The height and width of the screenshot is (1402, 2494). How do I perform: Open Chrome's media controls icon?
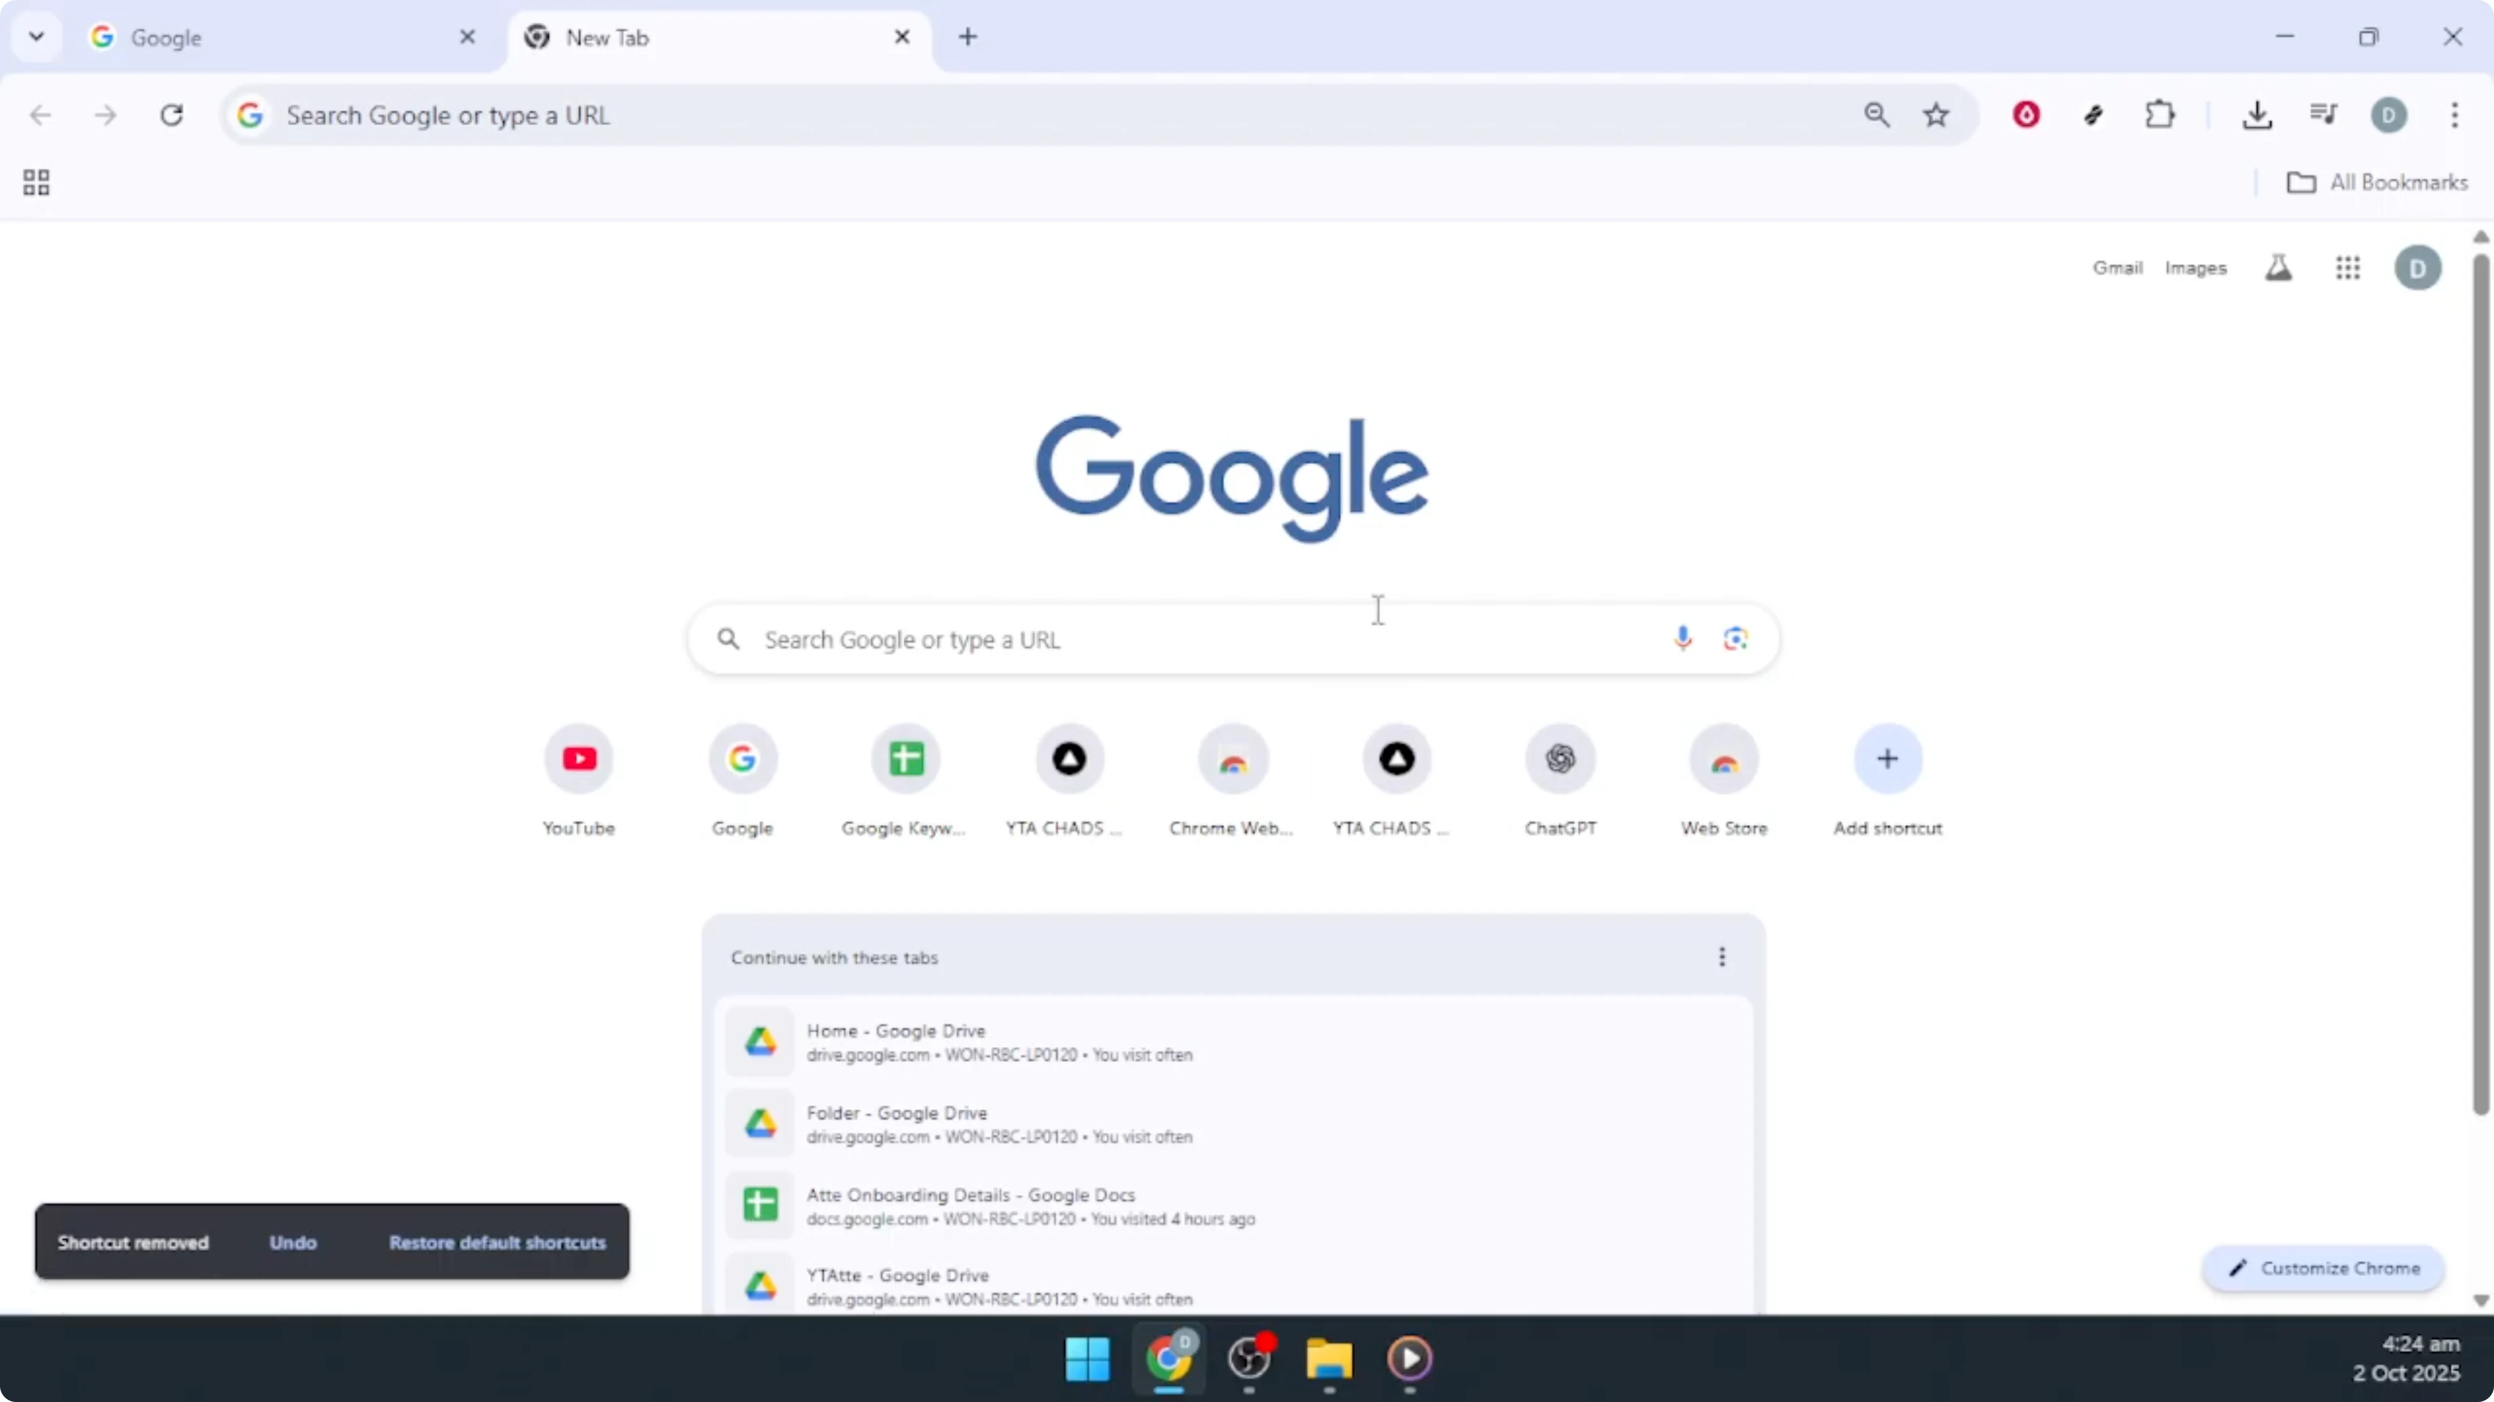pyautogui.click(x=2324, y=114)
